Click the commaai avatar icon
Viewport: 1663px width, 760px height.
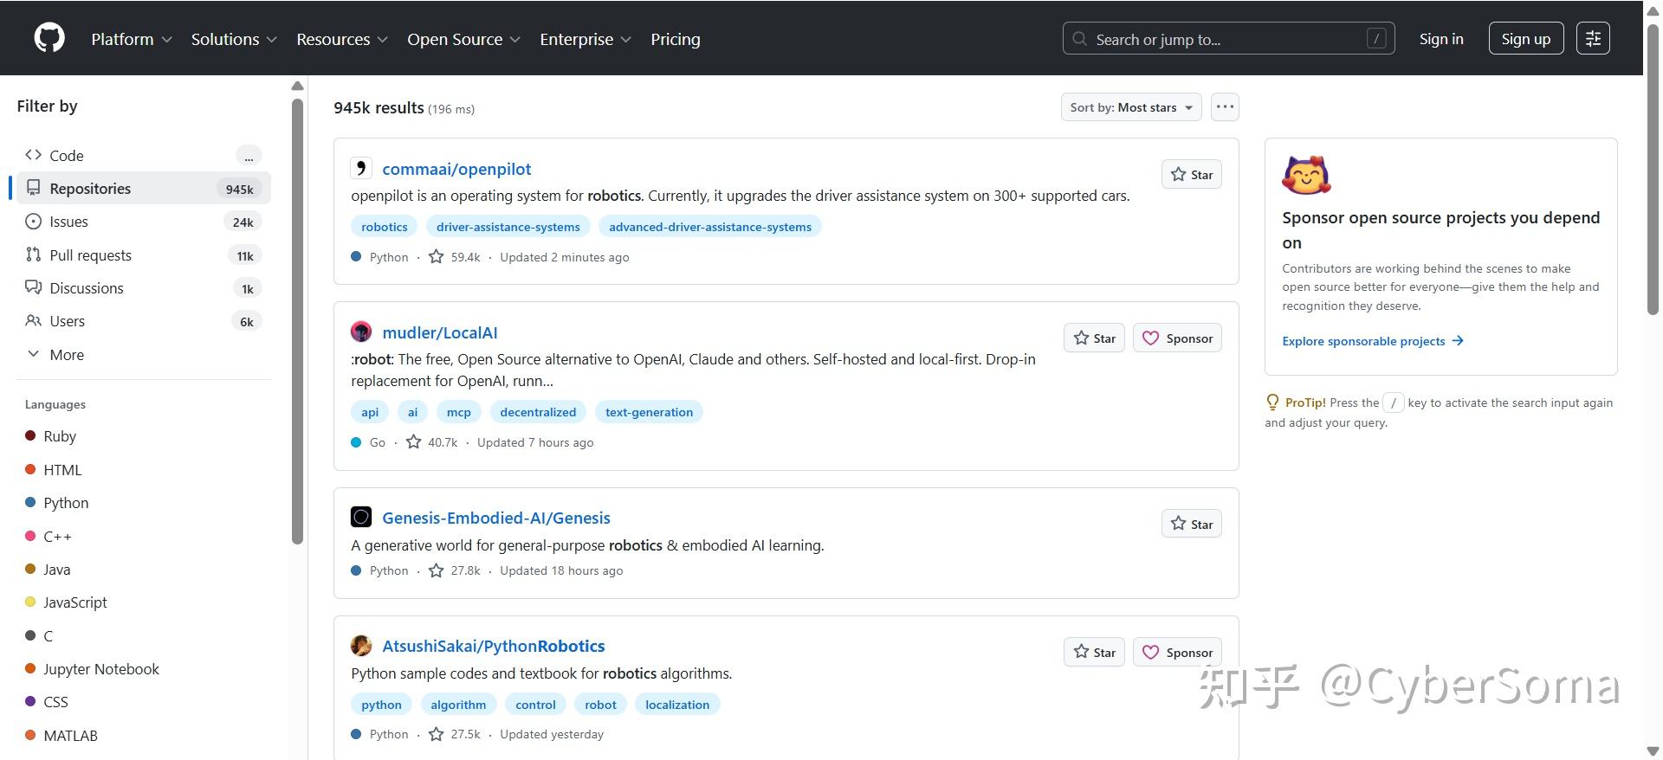(x=361, y=168)
